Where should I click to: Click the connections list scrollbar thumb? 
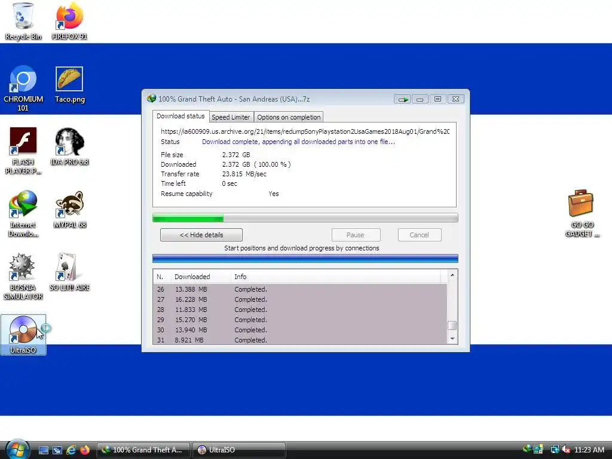(452, 325)
